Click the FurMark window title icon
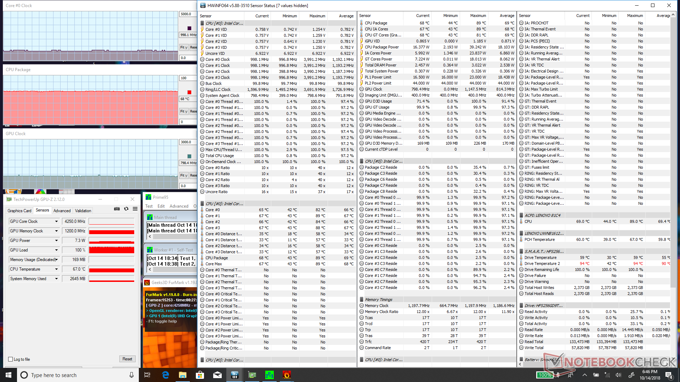This screenshot has height=382, width=680. [x=147, y=283]
